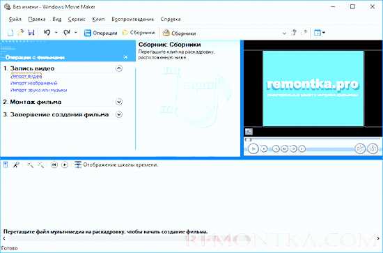This screenshot has height=253, width=383.
Task: Close the Операции с фильмами pane
Action: click(125, 57)
